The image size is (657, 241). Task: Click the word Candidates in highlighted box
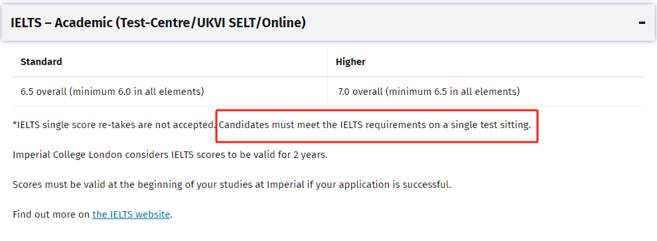pyautogui.click(x=244, y=125)
